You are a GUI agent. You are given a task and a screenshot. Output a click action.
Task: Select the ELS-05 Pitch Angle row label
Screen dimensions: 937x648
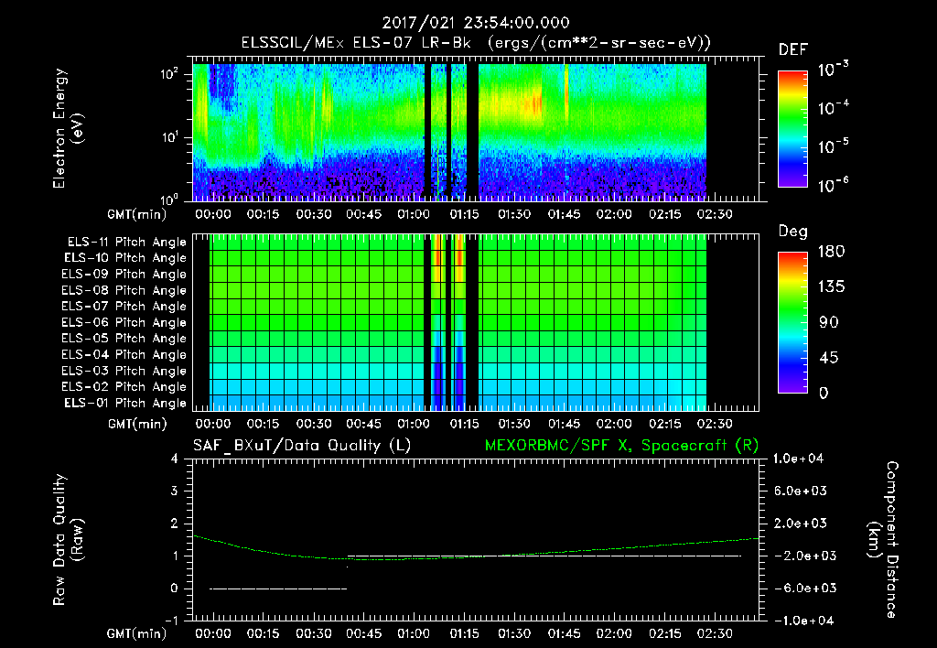124,339
